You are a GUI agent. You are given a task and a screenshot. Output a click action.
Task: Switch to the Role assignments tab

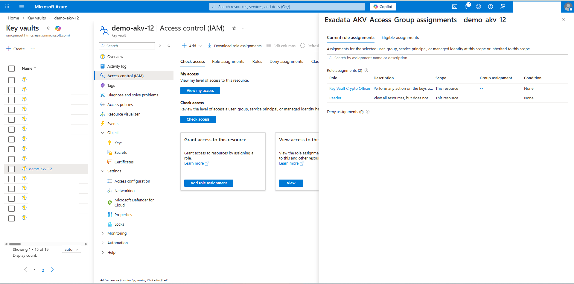[228, 61]
